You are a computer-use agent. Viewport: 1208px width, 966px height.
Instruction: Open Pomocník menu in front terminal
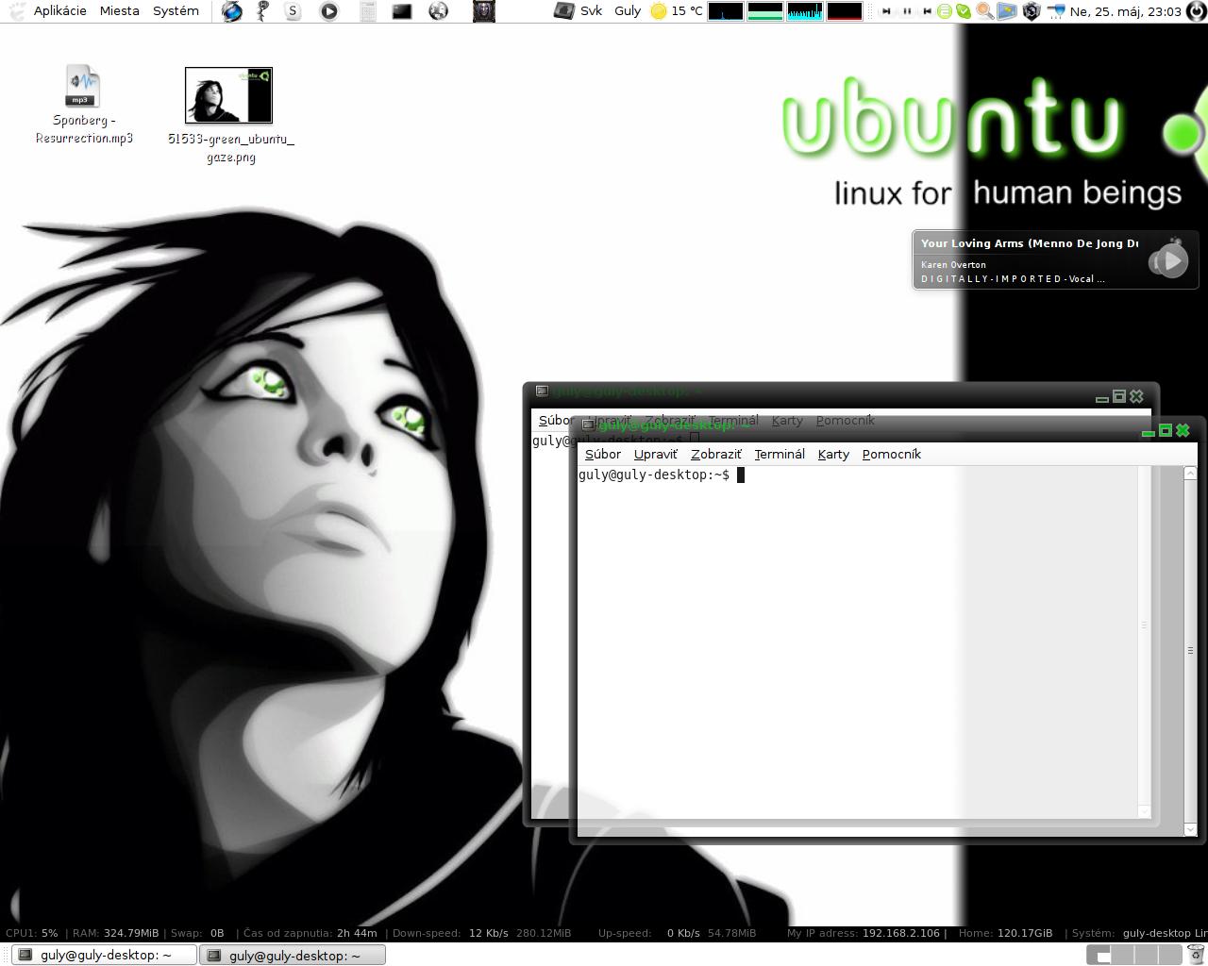(892, 454)
